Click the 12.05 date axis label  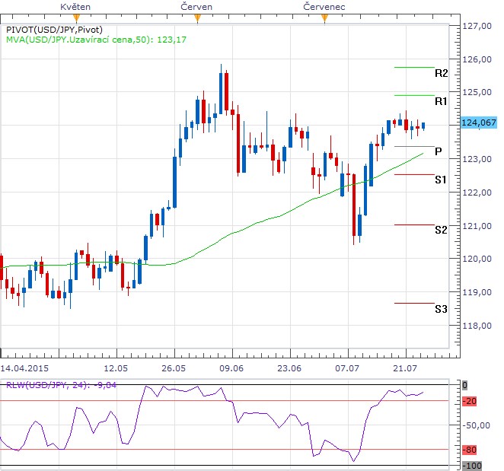pyautogui.click(x=116, y=368)
